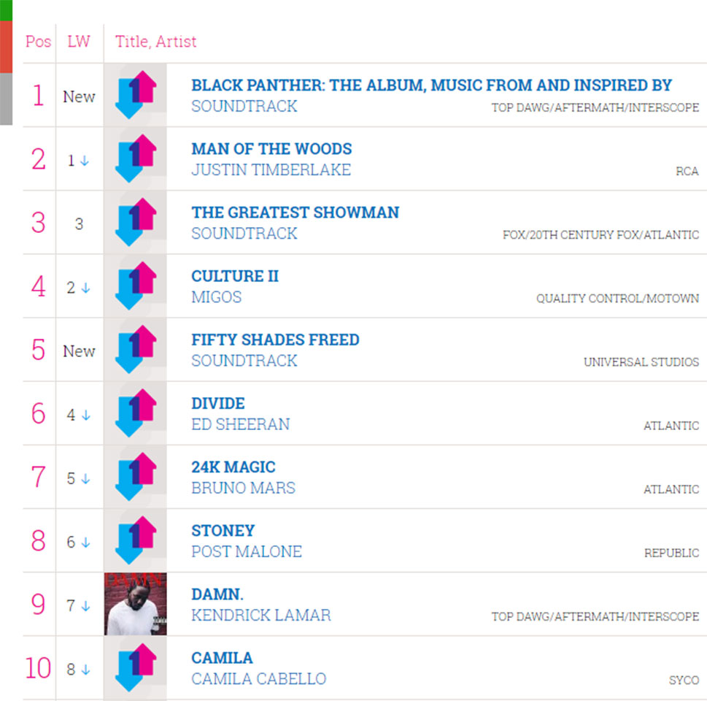
Task: Go to the Camila Cabello artist link
Action: 258,679
